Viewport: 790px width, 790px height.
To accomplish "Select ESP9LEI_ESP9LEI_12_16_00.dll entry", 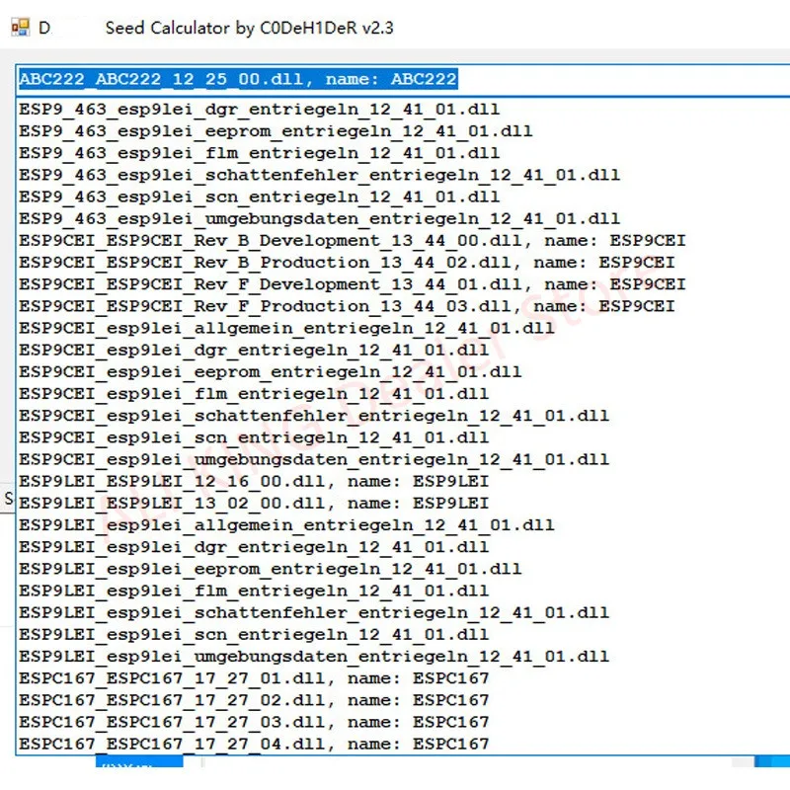I will click(x=254, y=482).
